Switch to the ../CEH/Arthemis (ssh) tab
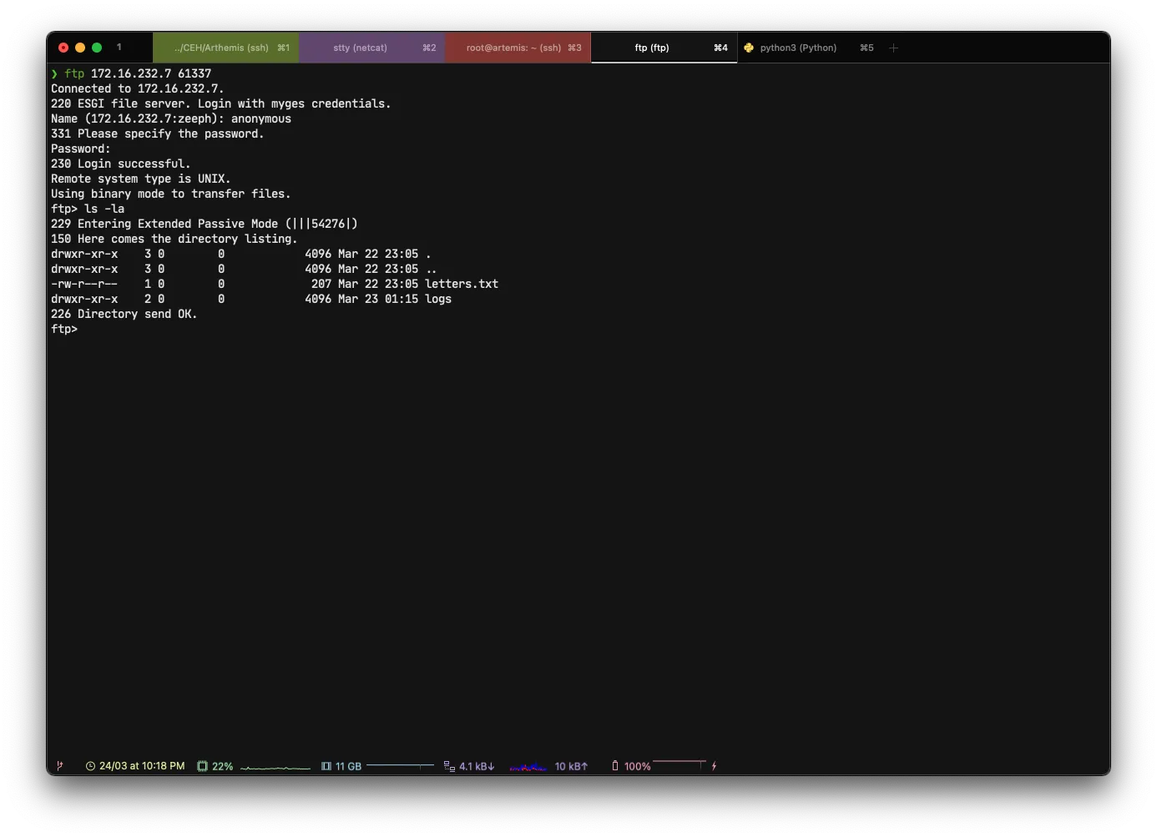 tap(225, 48)
